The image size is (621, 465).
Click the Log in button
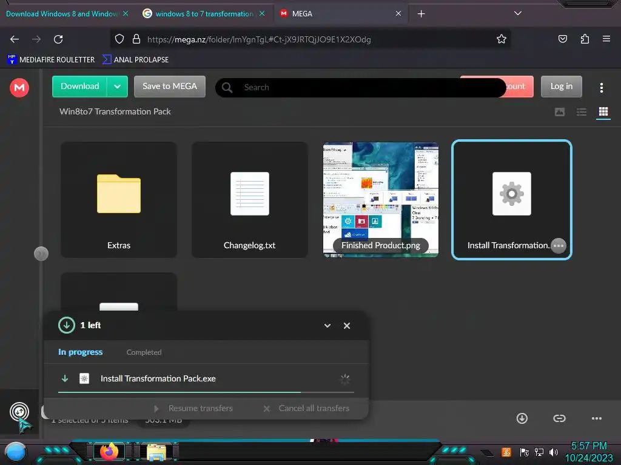561,87
